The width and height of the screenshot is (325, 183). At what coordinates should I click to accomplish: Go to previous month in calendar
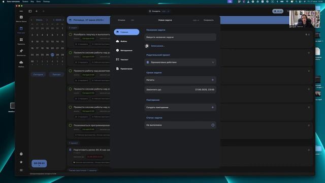[x=31, y=20]
